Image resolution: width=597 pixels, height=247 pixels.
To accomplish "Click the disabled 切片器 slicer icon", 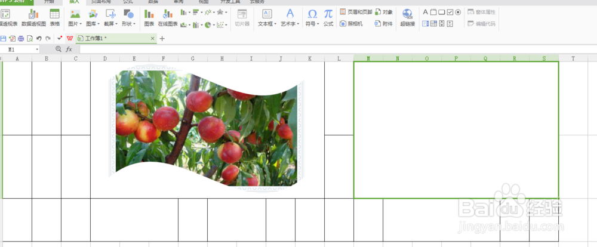I will (x=242, y=17).
